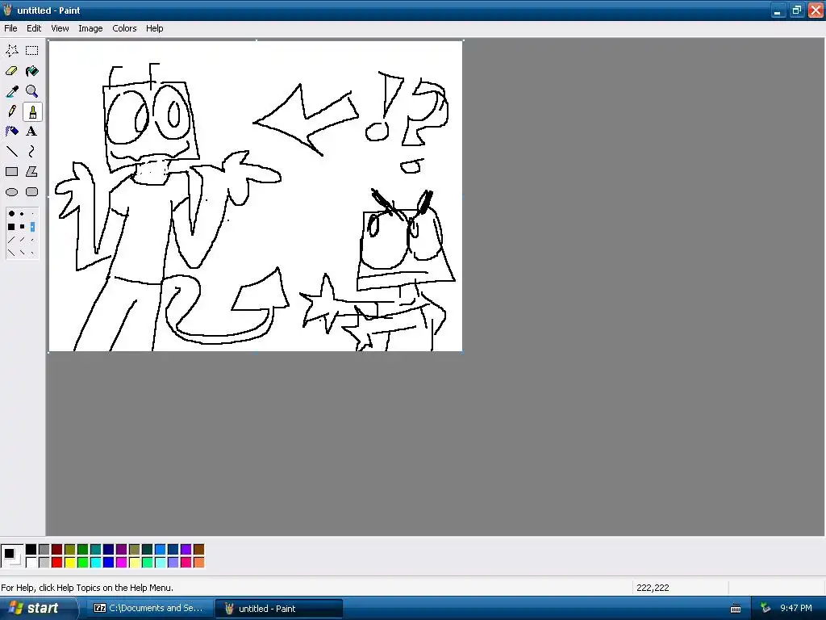Choose the Eraser tool
This screenshot has width=826, height=620.
[x=11, y=71]
